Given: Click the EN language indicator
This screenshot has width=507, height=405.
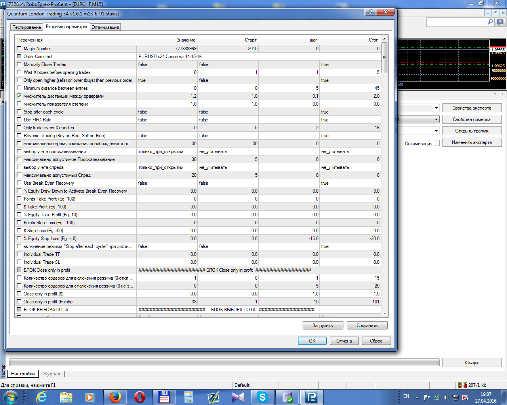Looking at the screenshot, I should click(406, 396).
